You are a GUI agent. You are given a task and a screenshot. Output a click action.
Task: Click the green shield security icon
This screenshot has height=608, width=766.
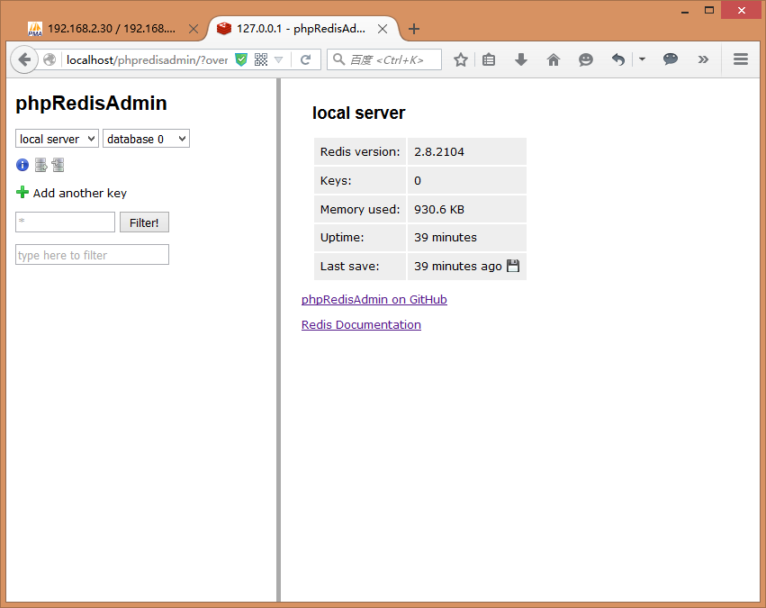click(x=241, y=59)
